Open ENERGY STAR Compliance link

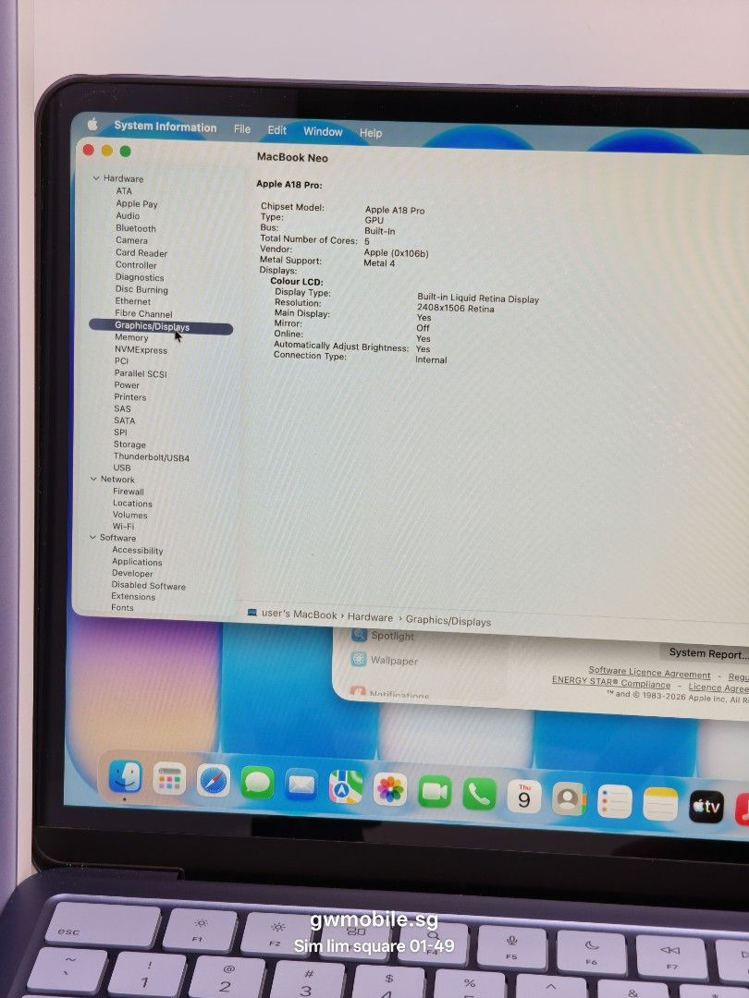(611, 682)
